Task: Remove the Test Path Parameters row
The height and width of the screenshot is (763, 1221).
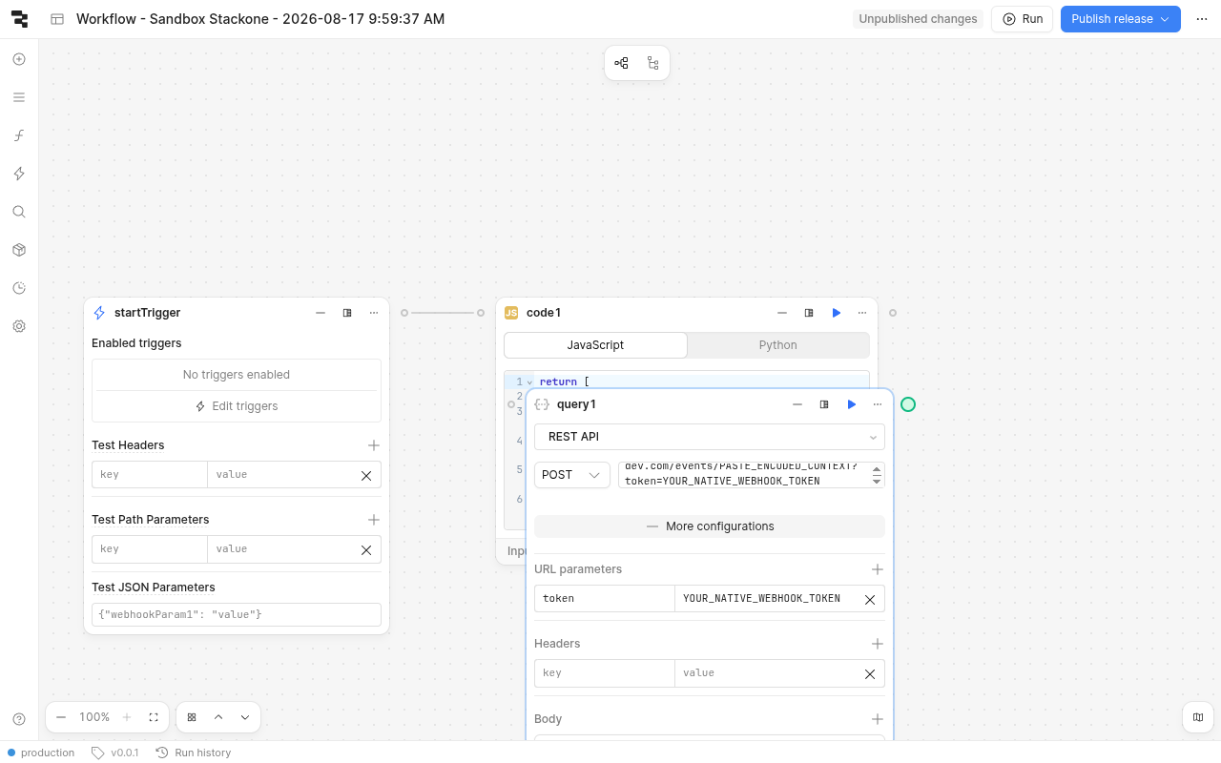Action: click(366, 549)
